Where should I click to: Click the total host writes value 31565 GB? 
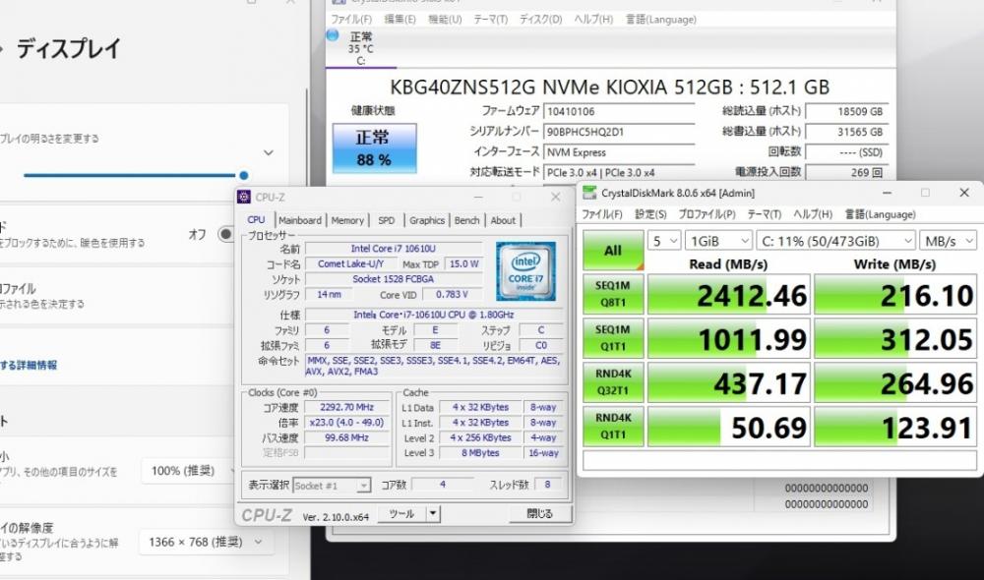(x=846, y=132)
